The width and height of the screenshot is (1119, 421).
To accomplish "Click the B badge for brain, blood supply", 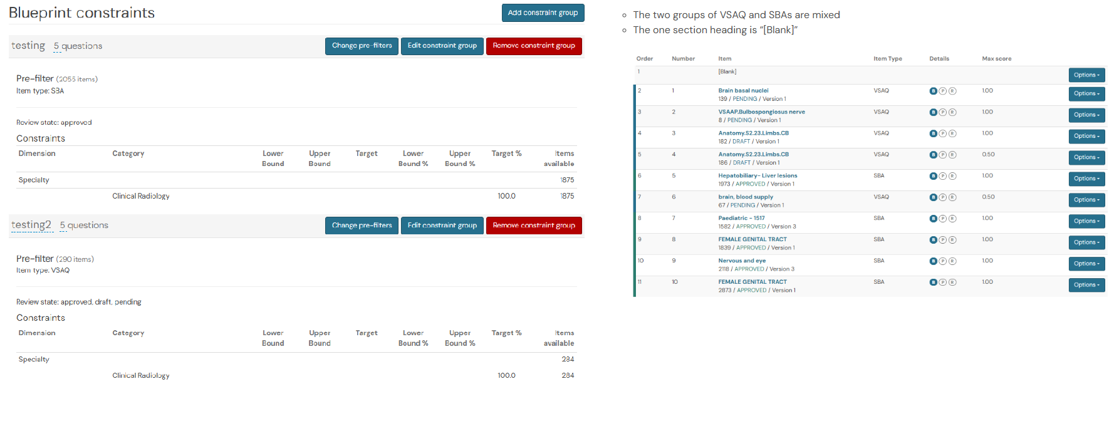I will click(933, 197).
